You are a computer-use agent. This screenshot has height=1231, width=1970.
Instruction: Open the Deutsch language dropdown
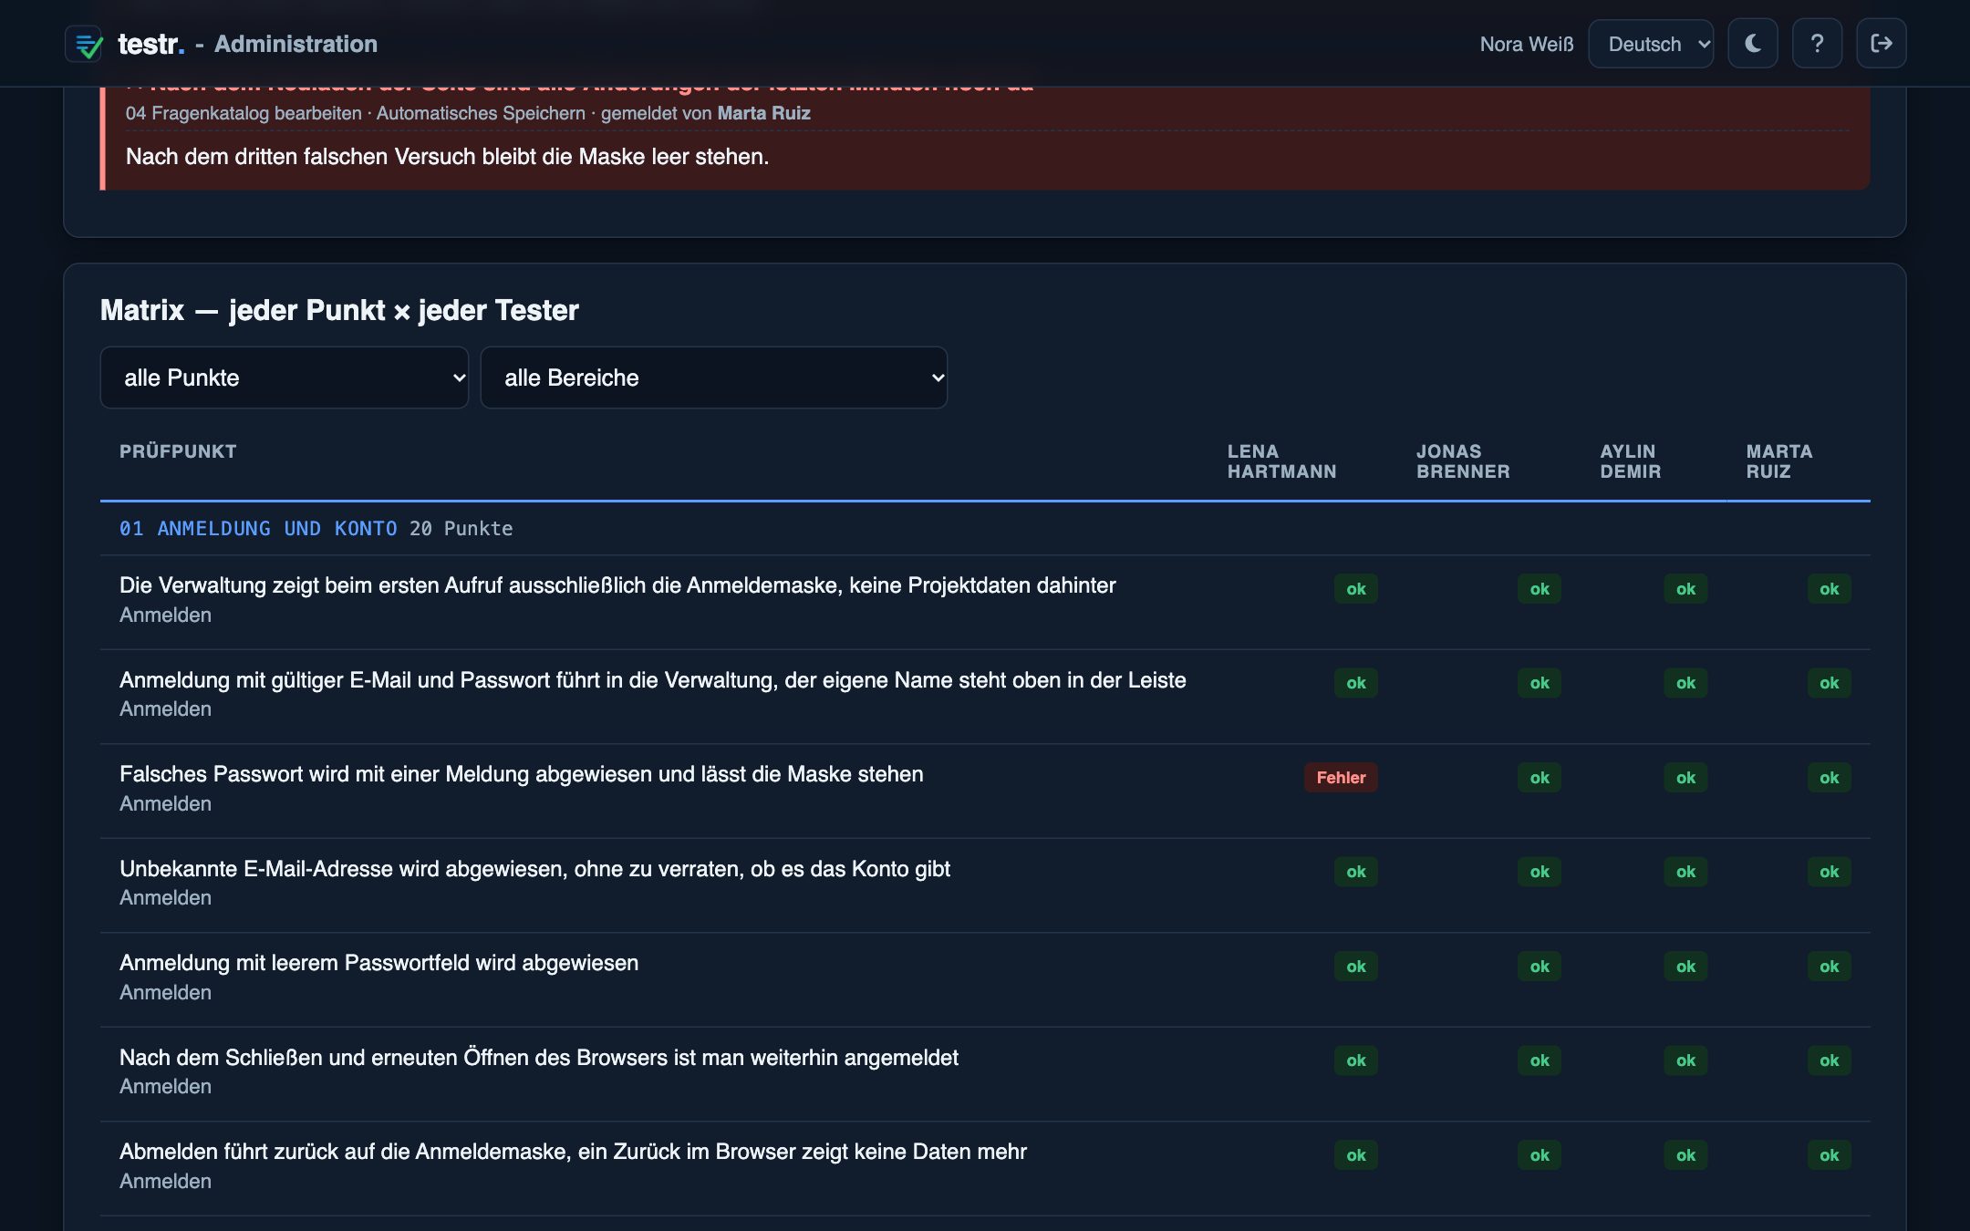(1651, 44)
